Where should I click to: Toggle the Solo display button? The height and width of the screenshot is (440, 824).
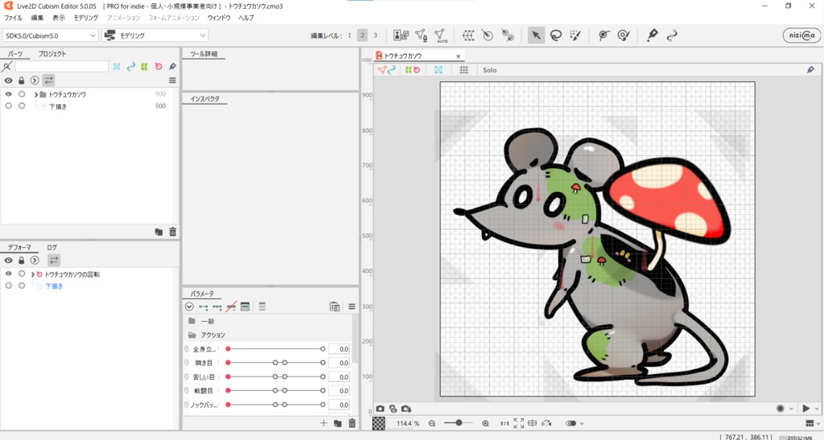490,70
